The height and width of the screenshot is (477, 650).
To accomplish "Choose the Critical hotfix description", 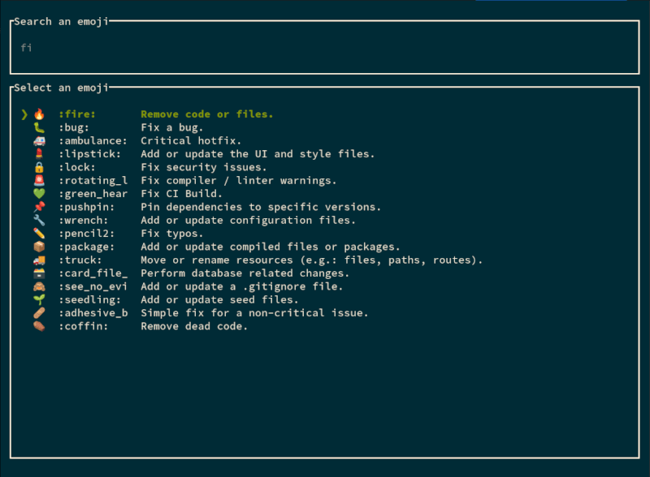I will click(191, 141).
